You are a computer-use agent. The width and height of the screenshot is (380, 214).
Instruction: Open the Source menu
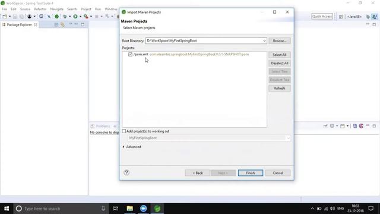point(25,9)
